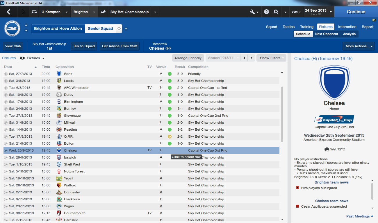Open the wrench preferences icon
378x223 pixels.
pyautogui.click(x=252, y=12)
